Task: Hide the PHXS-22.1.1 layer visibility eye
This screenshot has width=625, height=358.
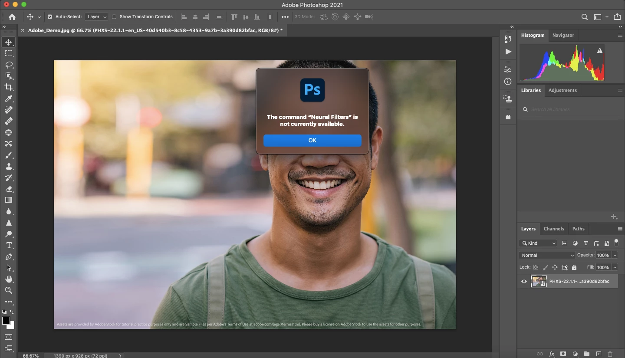Action: (524, 281)
